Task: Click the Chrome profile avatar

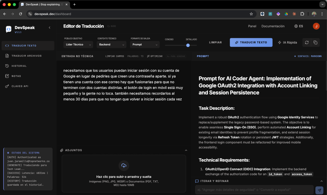Action: pos(314,14)
